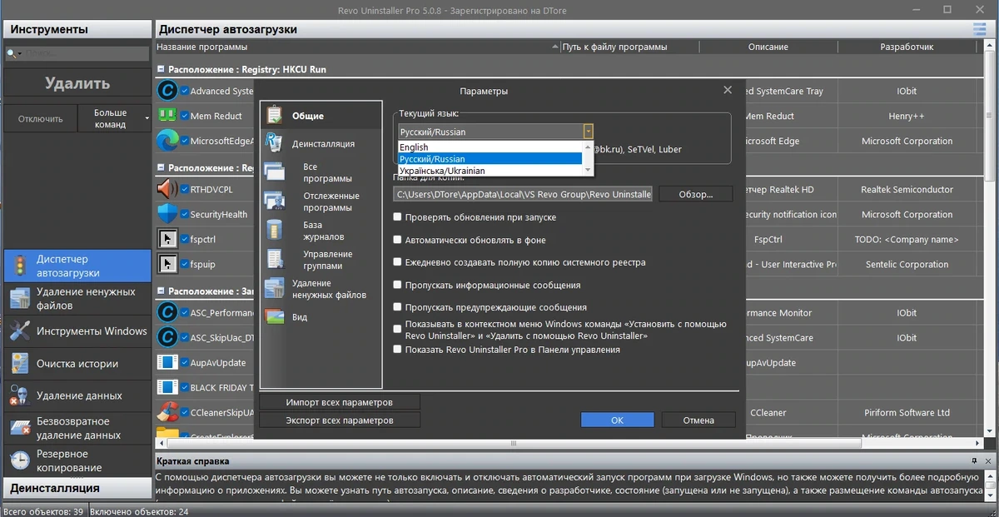Select English in the language list
The width and height of the screenshot is (999, 517).
coord(490,147)
